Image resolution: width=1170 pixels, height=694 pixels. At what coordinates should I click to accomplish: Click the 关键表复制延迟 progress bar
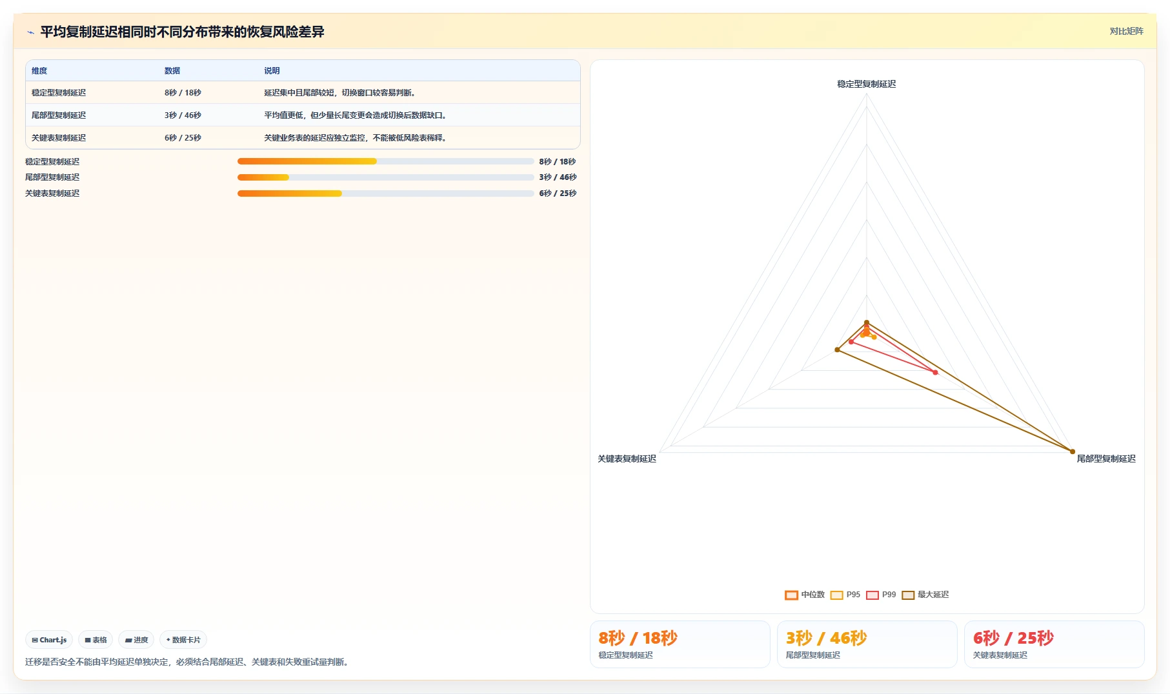click(x=386, y=193)
